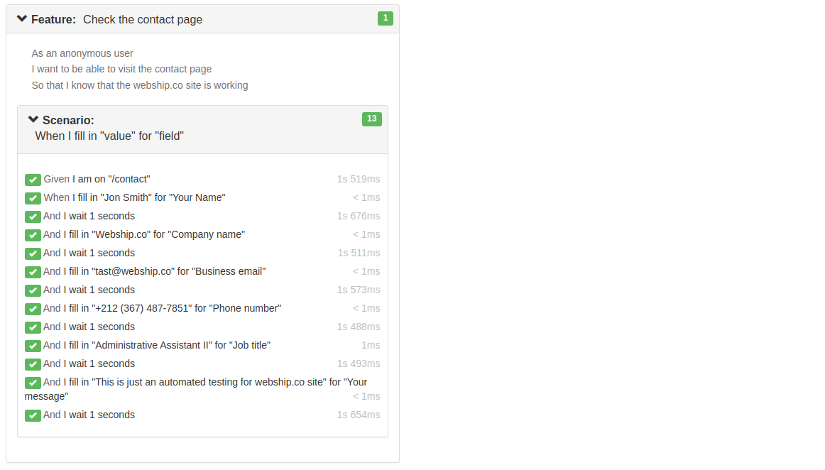Image resolution: width=825 pixels, height=470 pixels.
Task: Select the check icon on the 'Company name' step
Action: (x=33, y=234)
